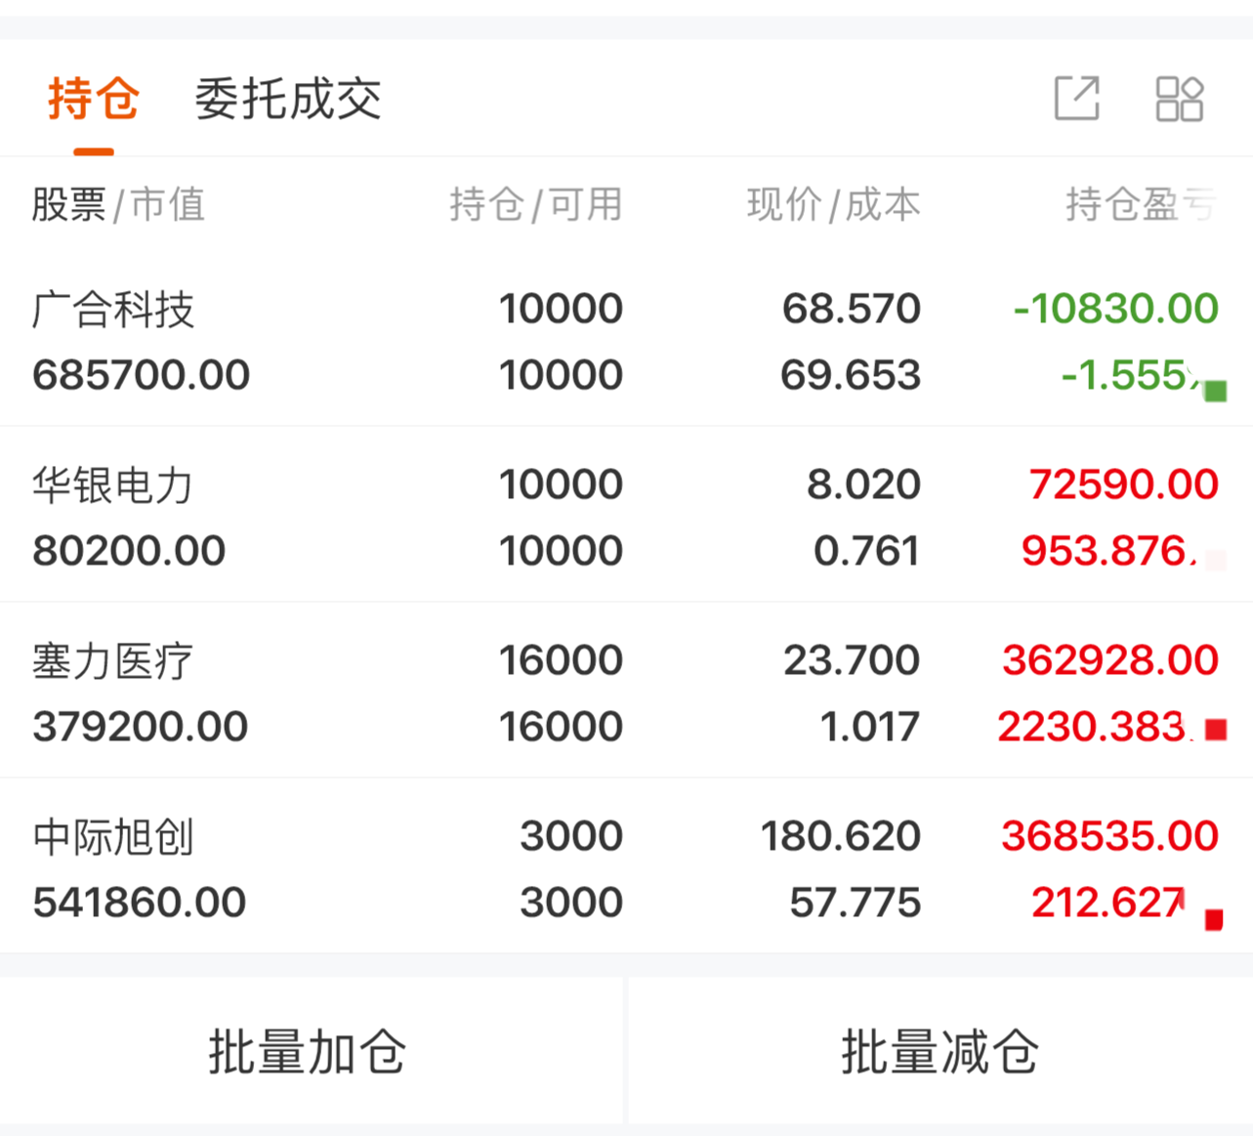The image size is (1253, 1136).
Task: Click the red marker on 中际旭创 row
Action: click(x=1214, y=919)
